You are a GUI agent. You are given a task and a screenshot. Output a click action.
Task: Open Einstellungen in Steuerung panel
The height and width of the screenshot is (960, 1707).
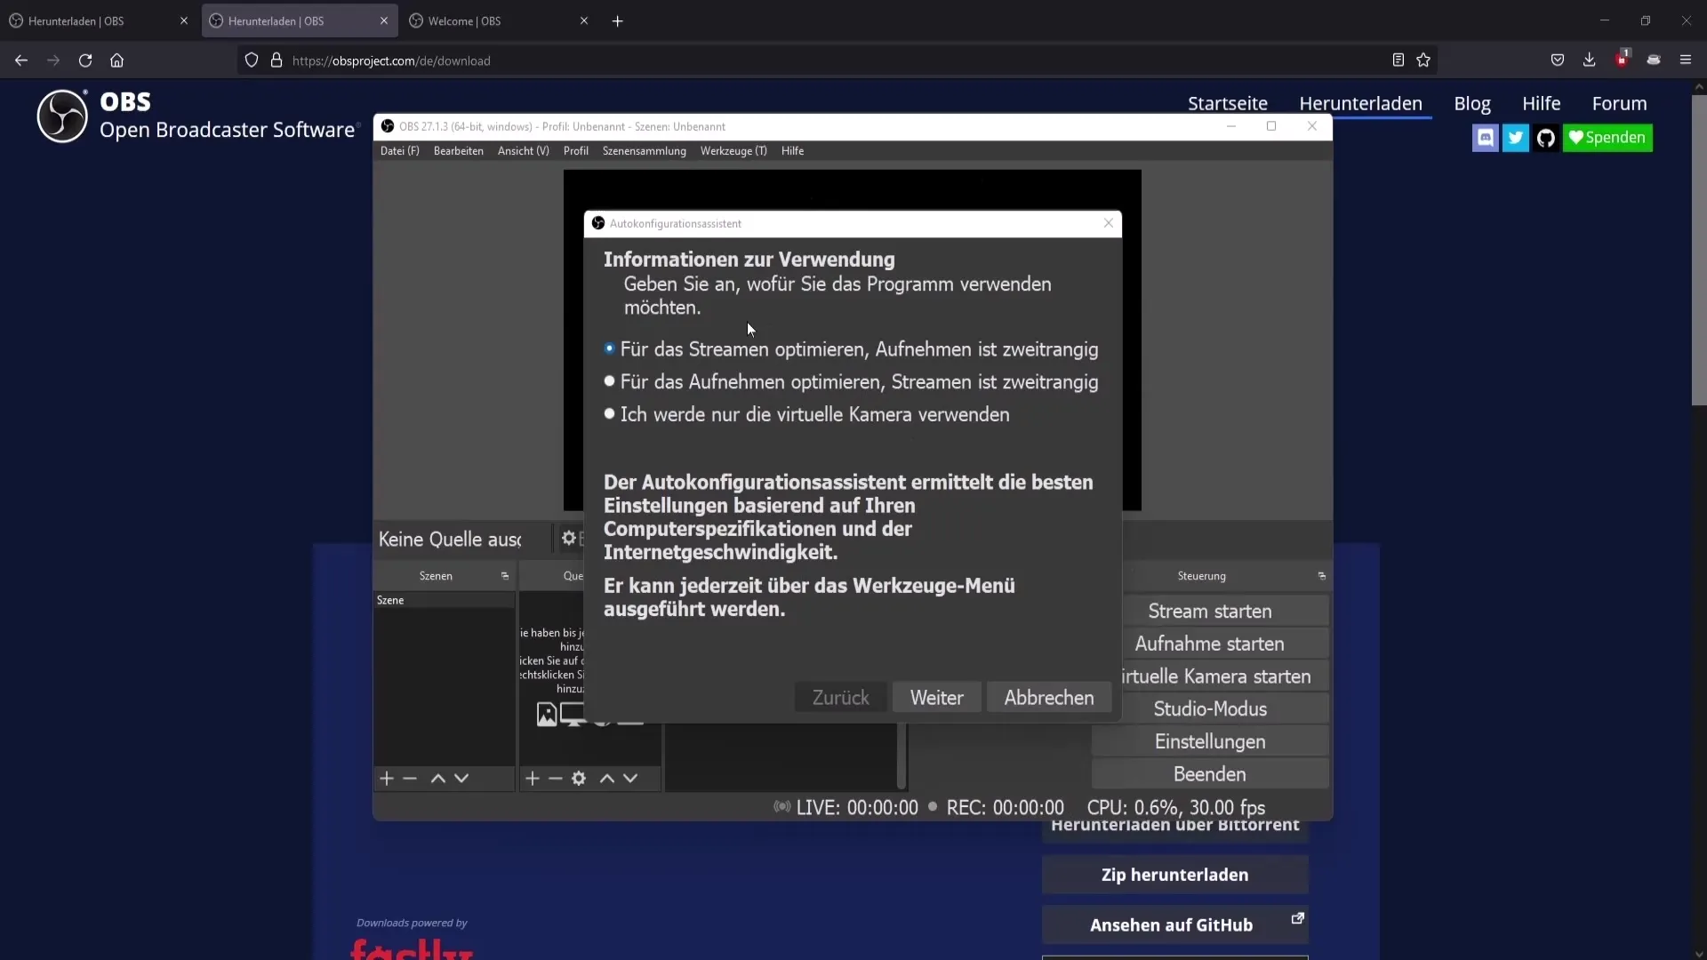(x=1210, y=741)
